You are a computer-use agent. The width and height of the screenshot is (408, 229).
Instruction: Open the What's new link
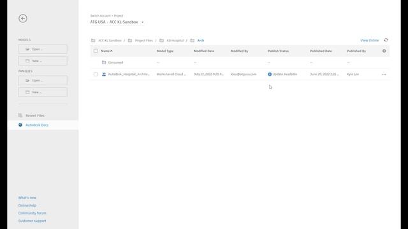coord(27,198)
